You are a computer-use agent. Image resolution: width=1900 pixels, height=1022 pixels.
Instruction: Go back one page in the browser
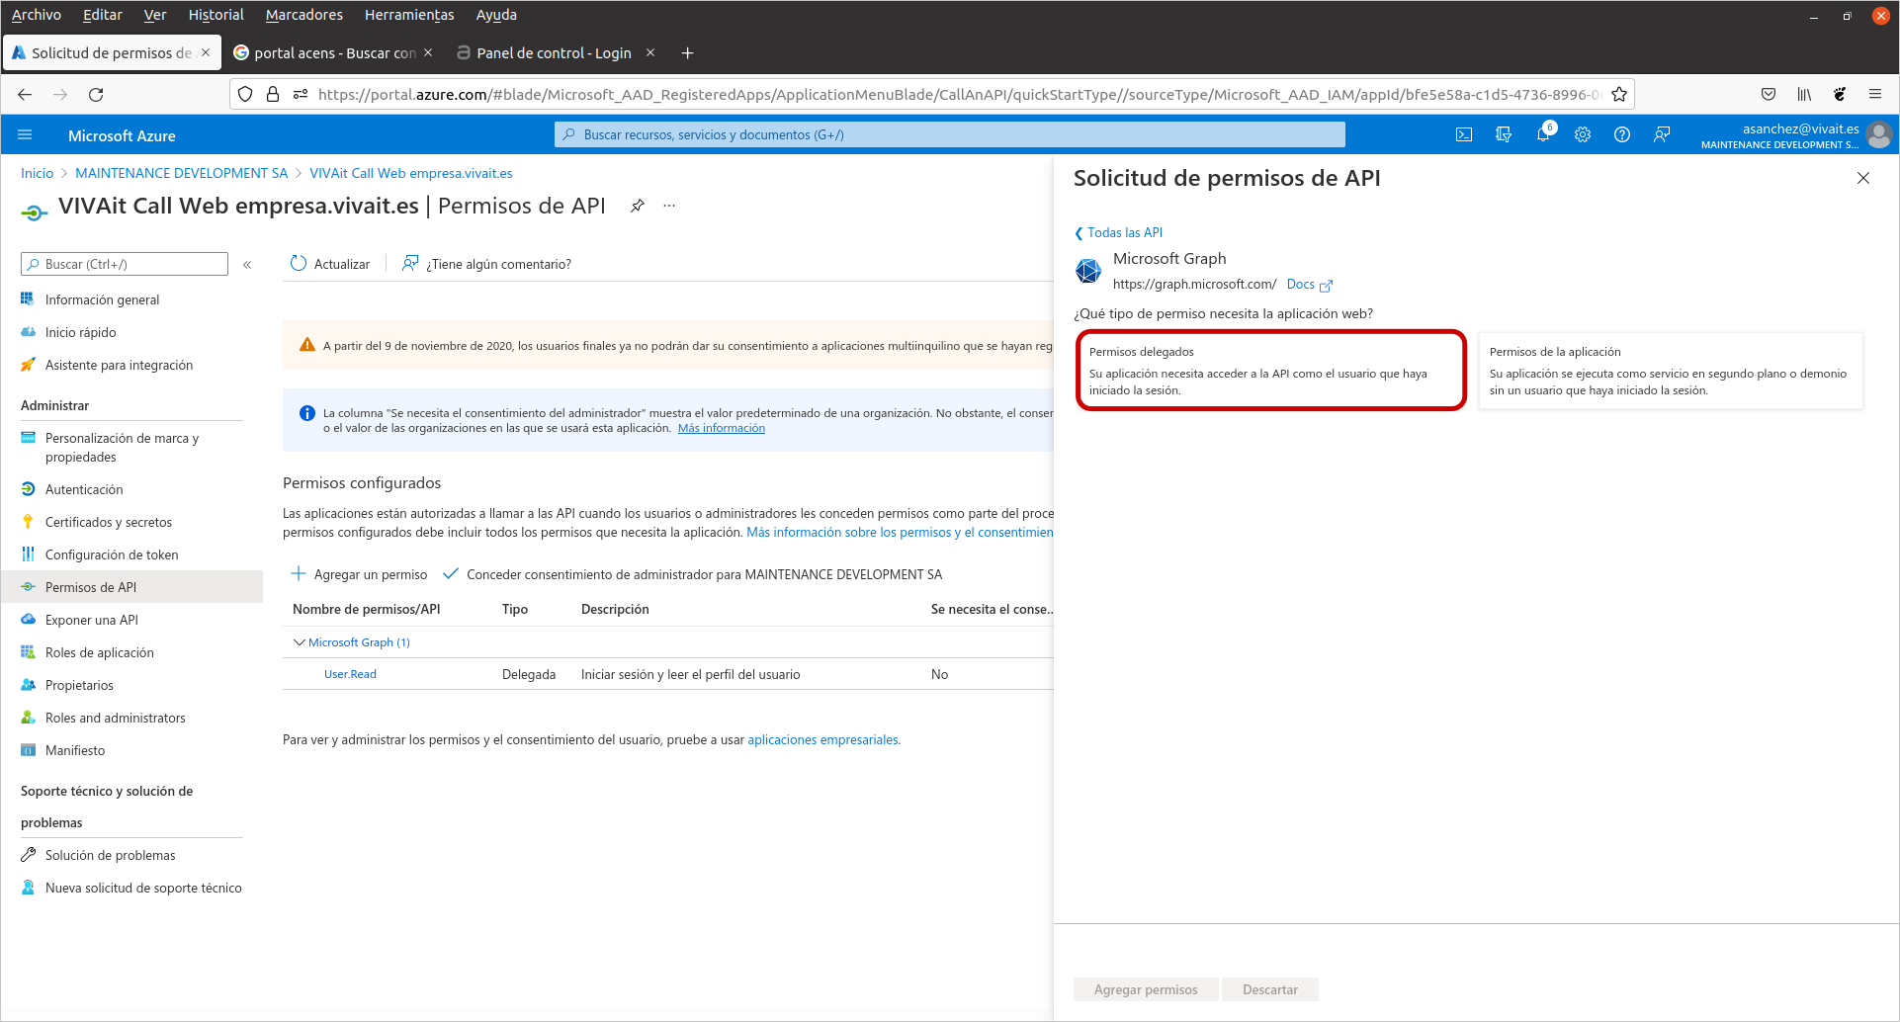25,95
